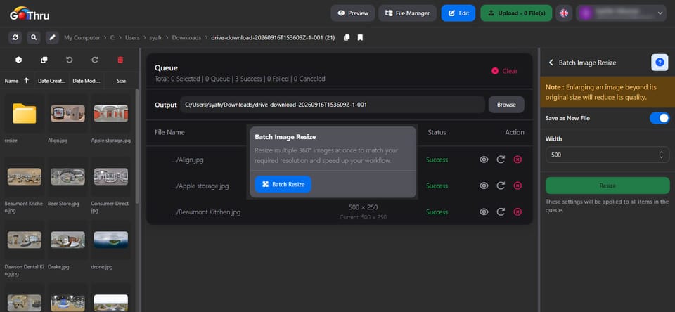The width and height of the screenshot is (675, 312).
Task: Click the Preview button in the top bar
Action: tap(353, 13)
